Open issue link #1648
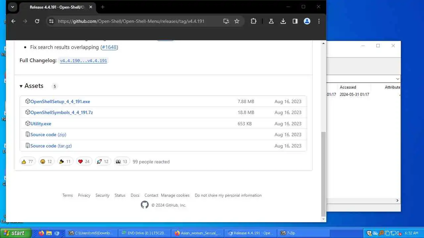This screenshot has height=238, width=424. pos(109,47)
